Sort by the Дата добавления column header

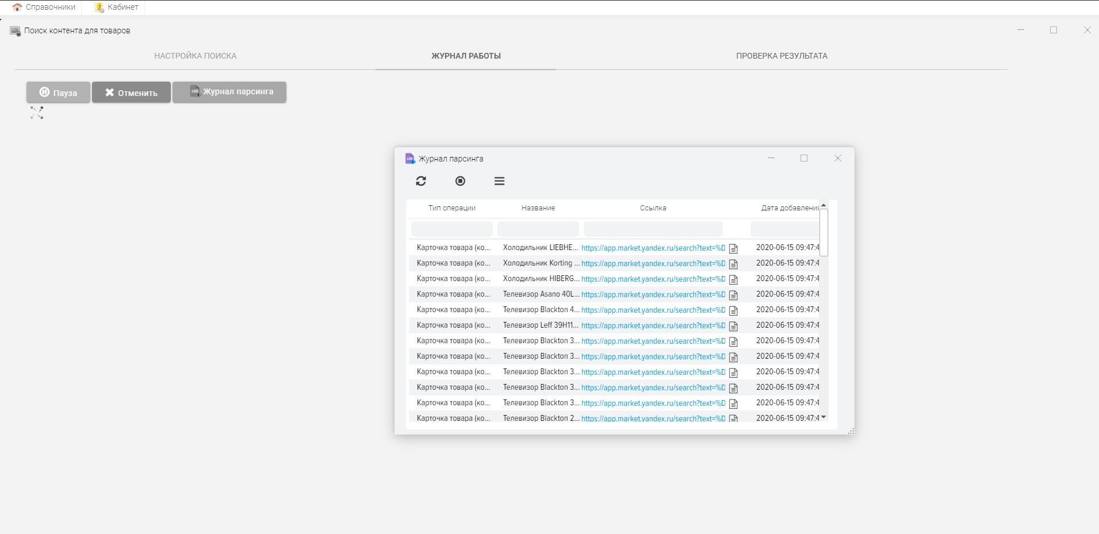(790, 208)
